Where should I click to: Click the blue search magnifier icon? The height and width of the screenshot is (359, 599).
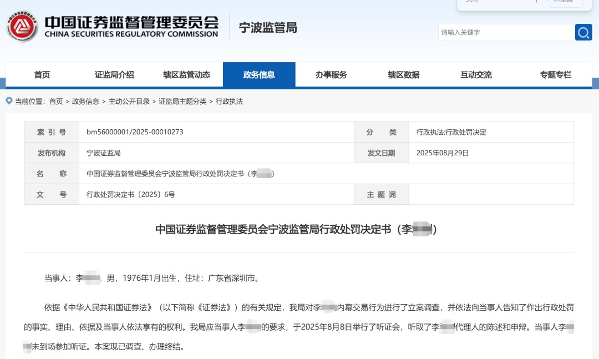tap(583, 32)
